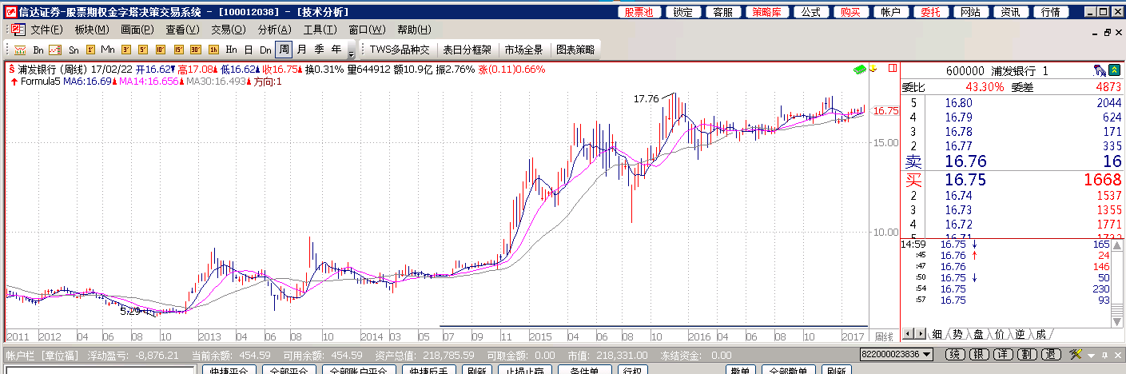The height and width of the screenshot is (374, 1126).
Task: Open the 交易(O) menu
Action: (x=229, y=30)
